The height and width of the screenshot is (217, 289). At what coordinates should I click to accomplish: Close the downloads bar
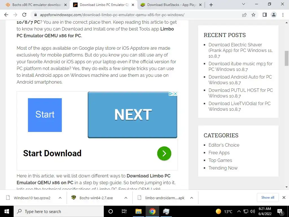[x=284, y=198]
